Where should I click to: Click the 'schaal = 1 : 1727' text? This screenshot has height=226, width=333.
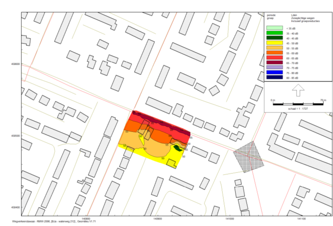[x=298, y=108]
